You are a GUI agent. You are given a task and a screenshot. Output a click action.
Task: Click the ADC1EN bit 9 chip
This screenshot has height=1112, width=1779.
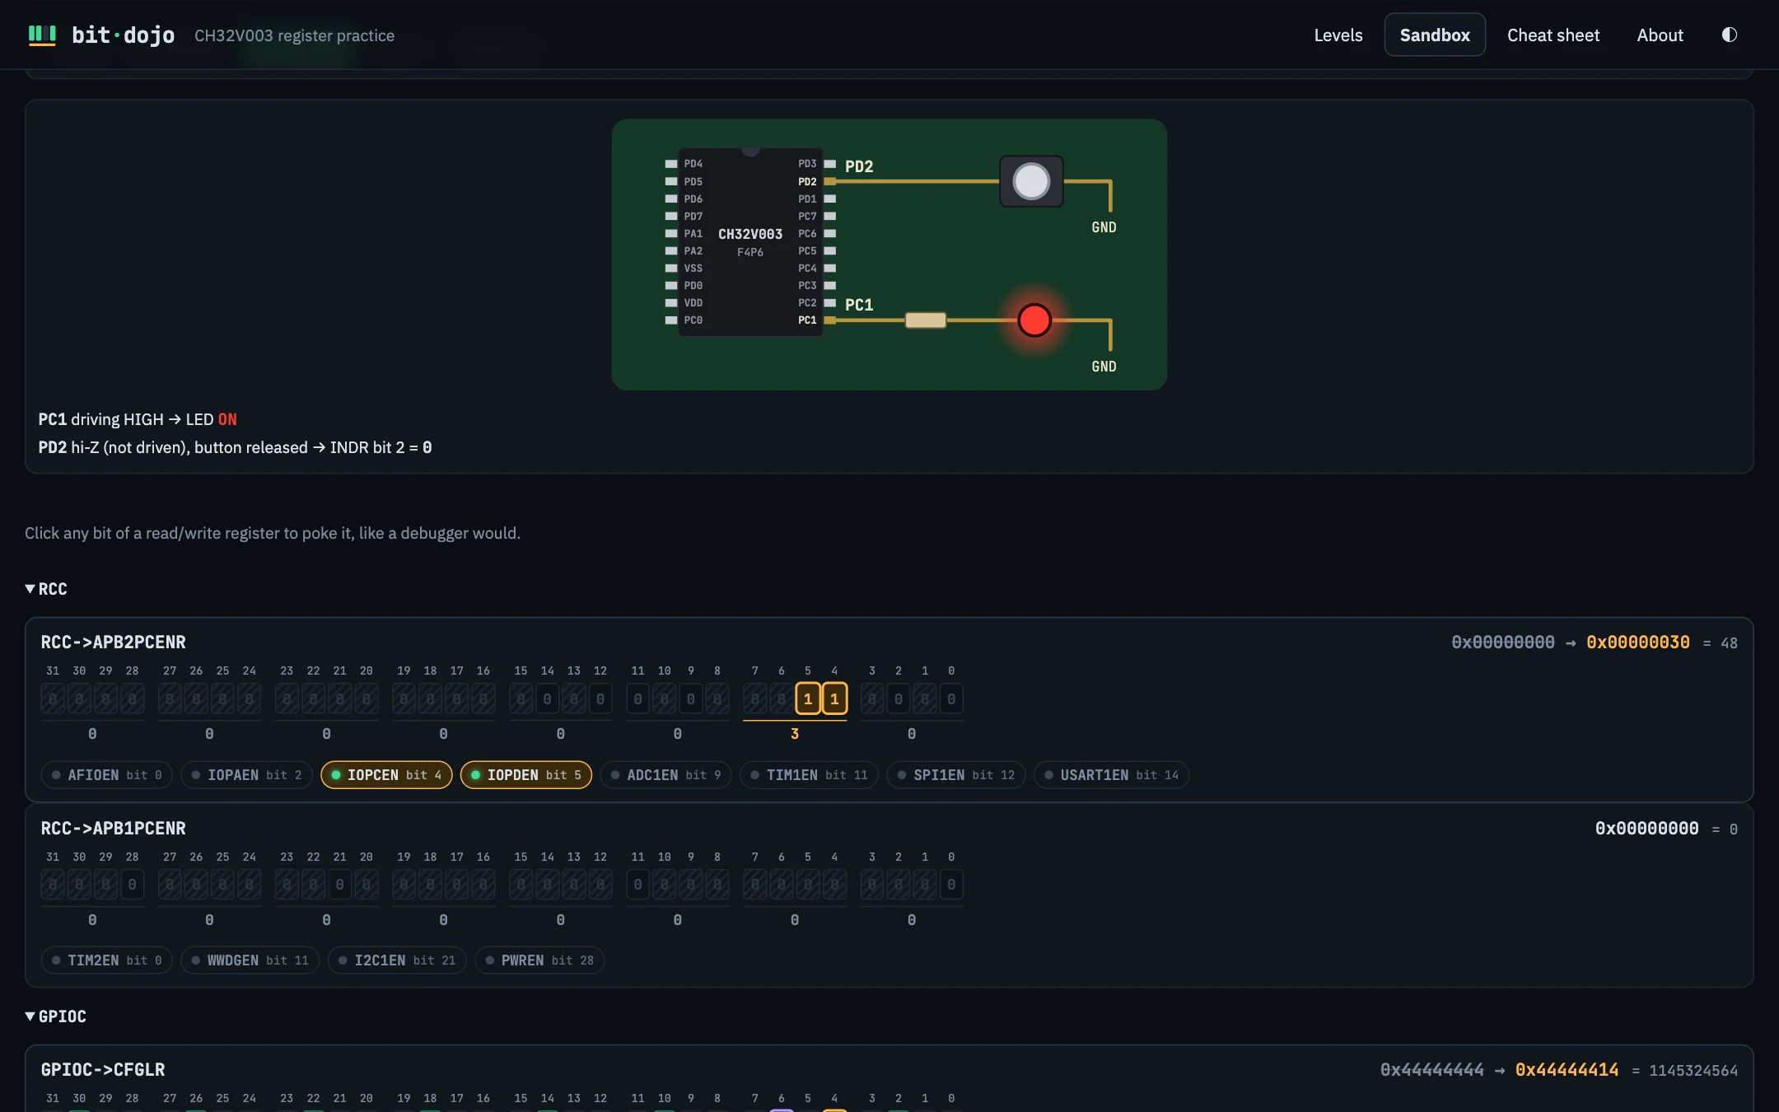[665, 775]
